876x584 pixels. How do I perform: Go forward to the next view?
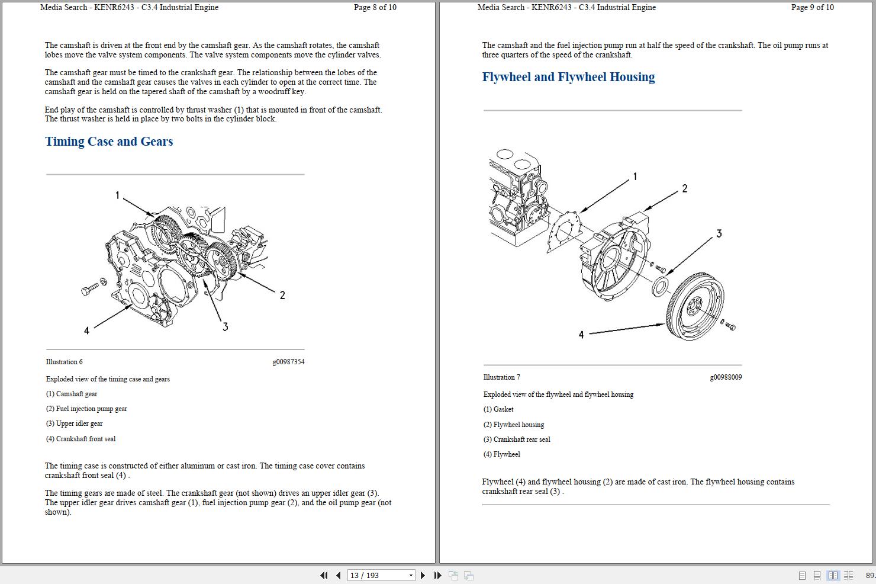tap(468, 575)
